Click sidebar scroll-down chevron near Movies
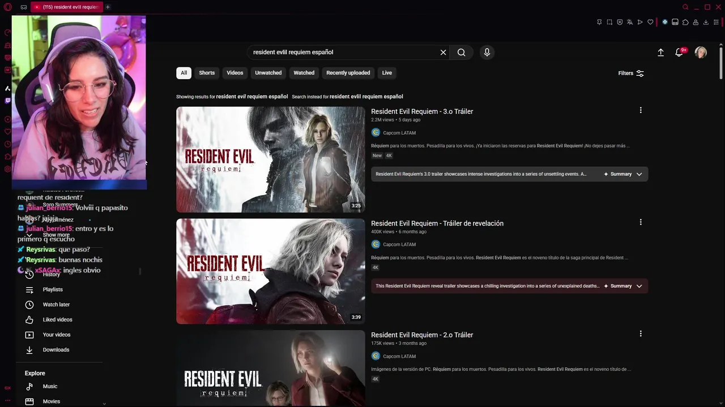The image size is (725, 407). click(x=104, y=404)
